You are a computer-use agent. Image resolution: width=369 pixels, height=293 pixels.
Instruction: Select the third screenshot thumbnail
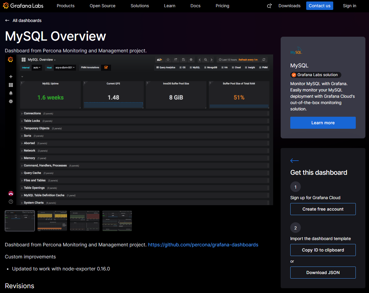85,221
